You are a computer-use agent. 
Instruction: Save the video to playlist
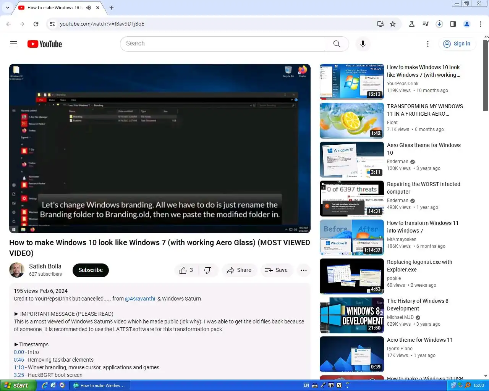pyautogui.click(x=277, y=270)
